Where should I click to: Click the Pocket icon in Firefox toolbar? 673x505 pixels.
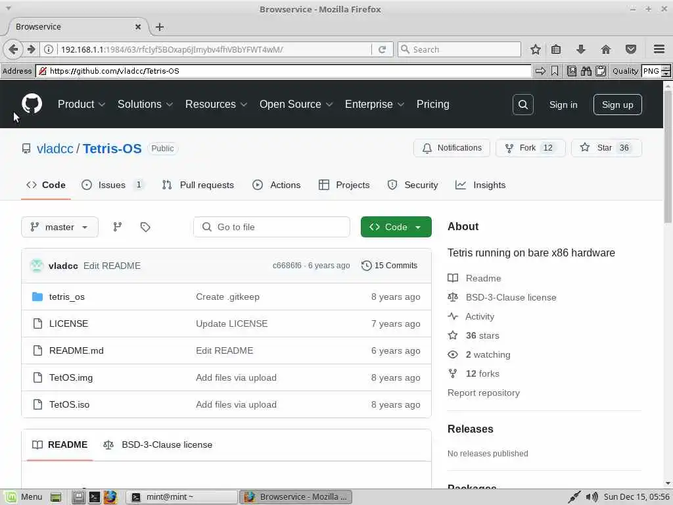coord(630,49)
